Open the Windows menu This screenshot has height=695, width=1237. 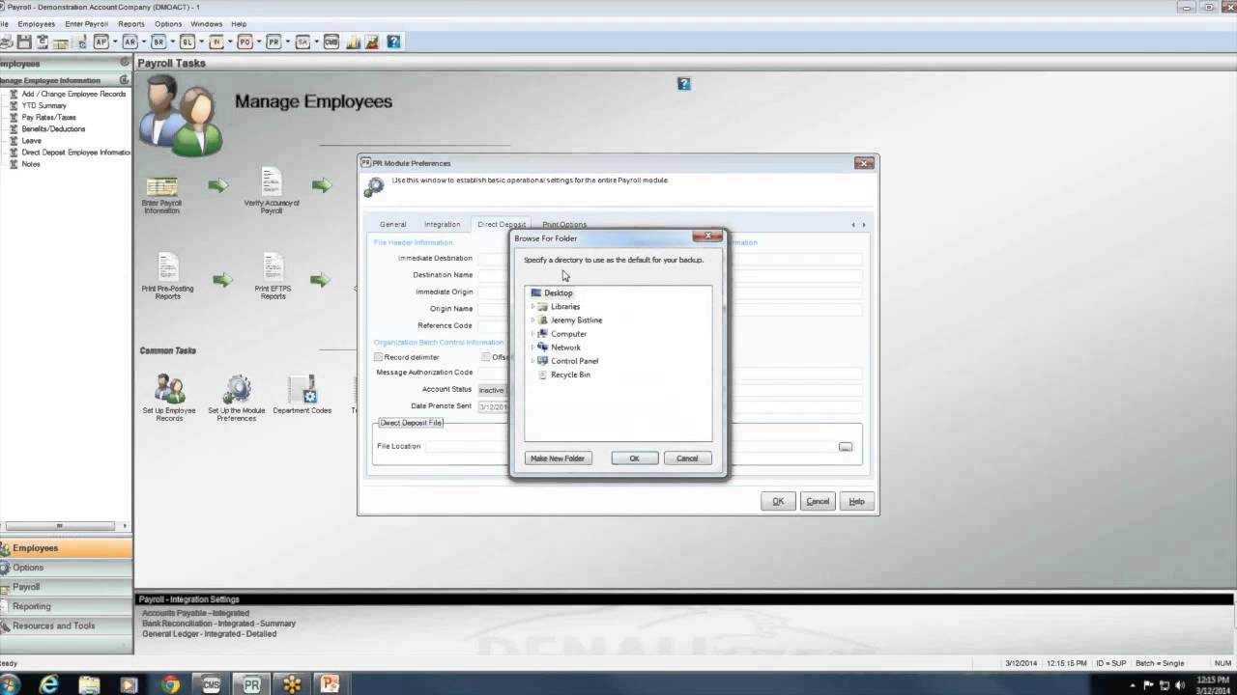pos(206,23)
